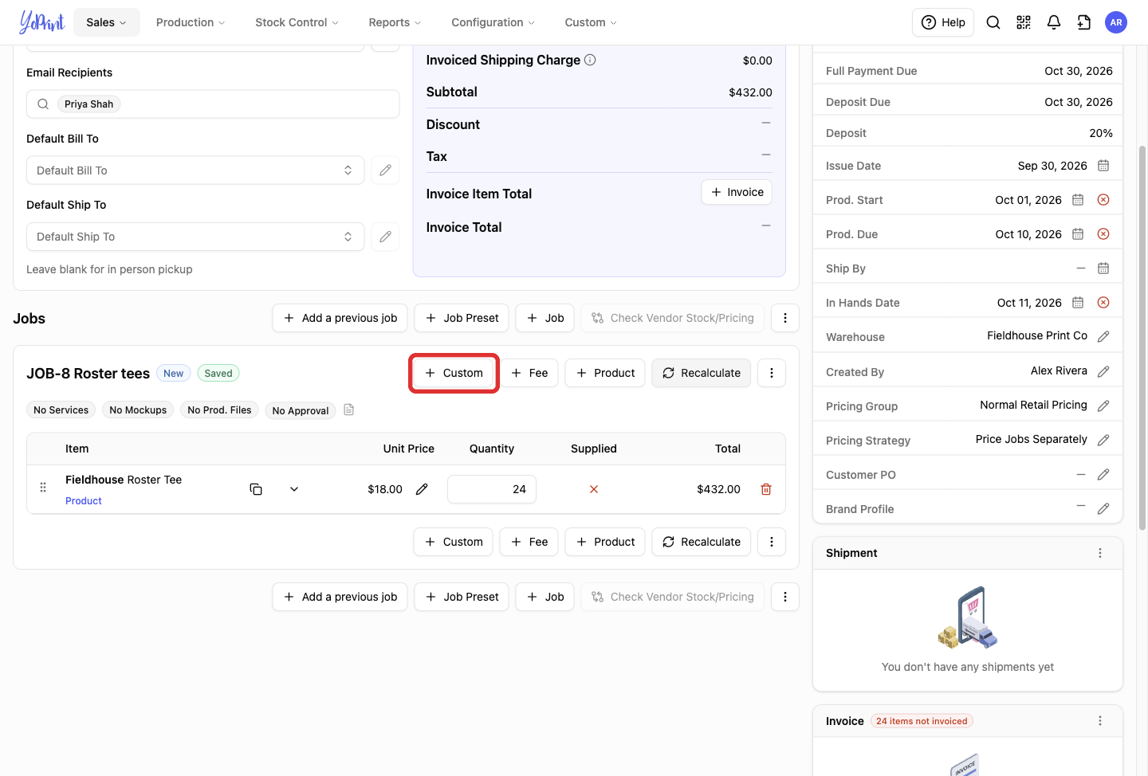Edit the Customer PO field
1148x776 pixels.
point(1103,475)
